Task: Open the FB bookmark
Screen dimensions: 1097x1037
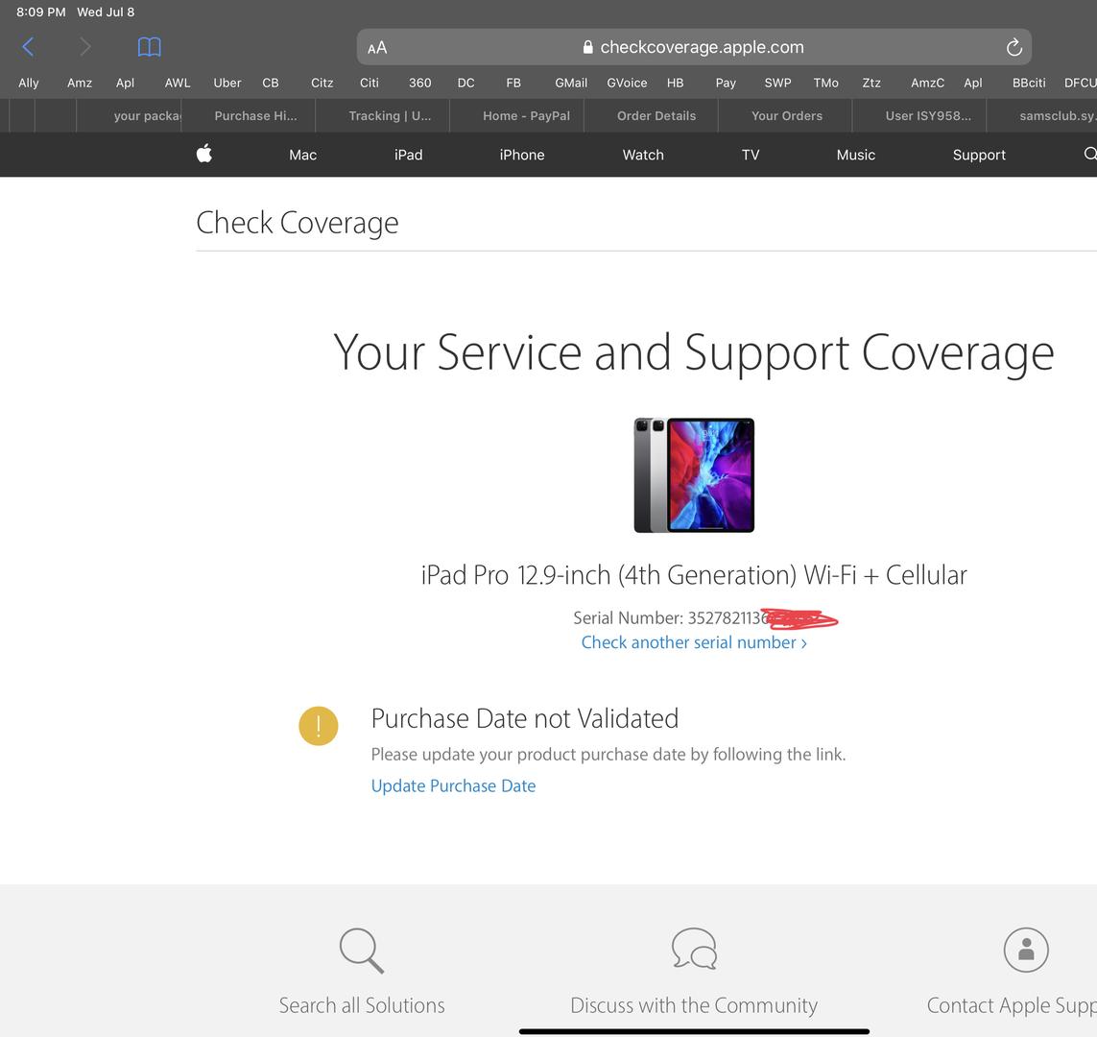Action: [513, 83]
